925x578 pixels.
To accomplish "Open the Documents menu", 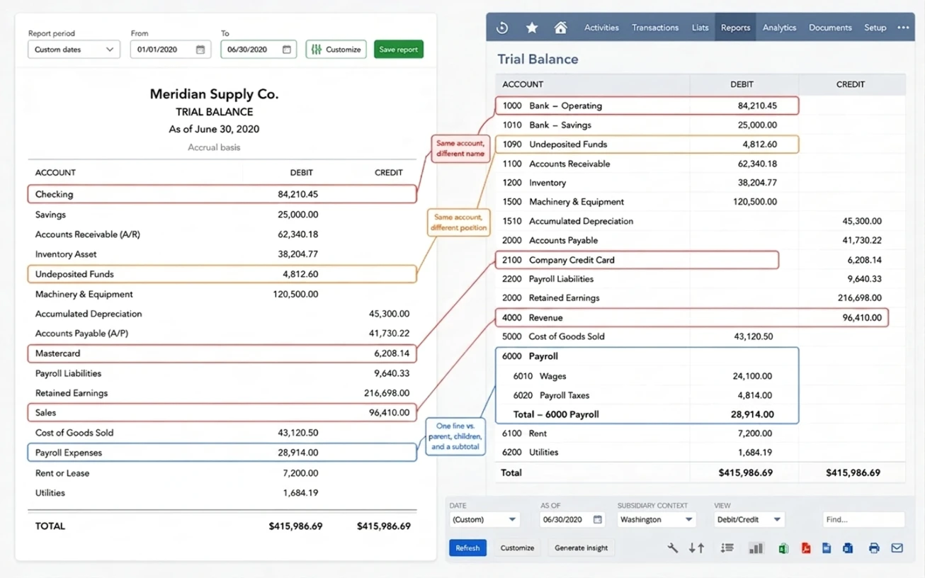I will [x=830, y=28].
